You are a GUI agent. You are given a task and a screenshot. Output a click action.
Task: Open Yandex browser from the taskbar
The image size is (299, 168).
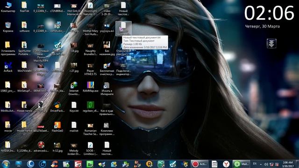(x=226, y=164)
